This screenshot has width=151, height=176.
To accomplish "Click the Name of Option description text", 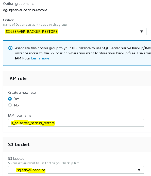I will coord(35,25).
